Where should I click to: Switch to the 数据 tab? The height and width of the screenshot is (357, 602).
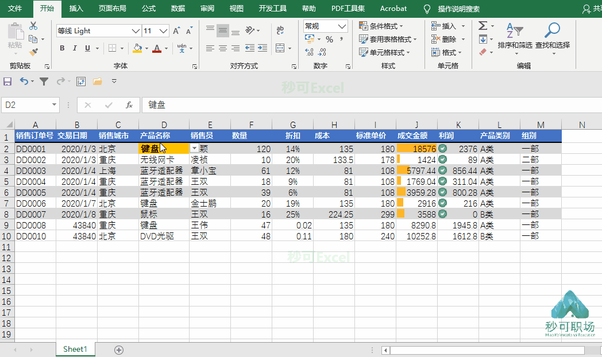point(177,9)
